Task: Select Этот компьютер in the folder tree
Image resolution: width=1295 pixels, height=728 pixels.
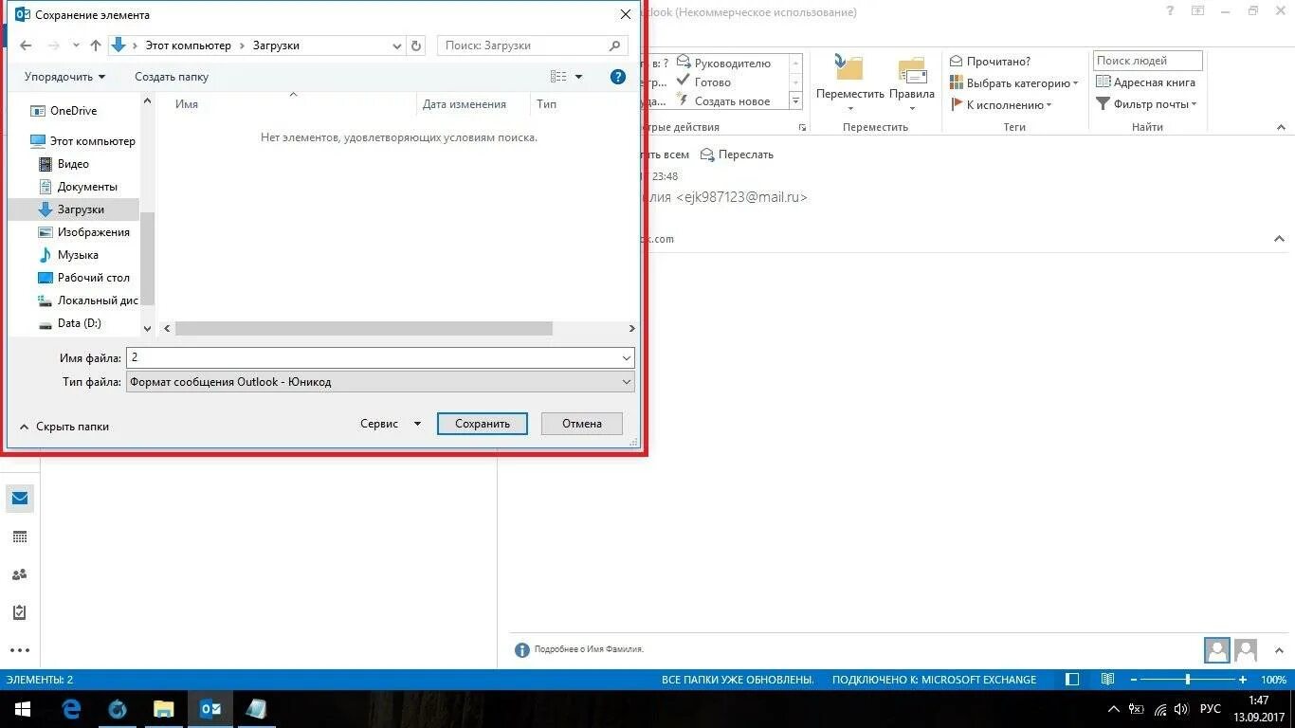Action: (x=82, y=141)
